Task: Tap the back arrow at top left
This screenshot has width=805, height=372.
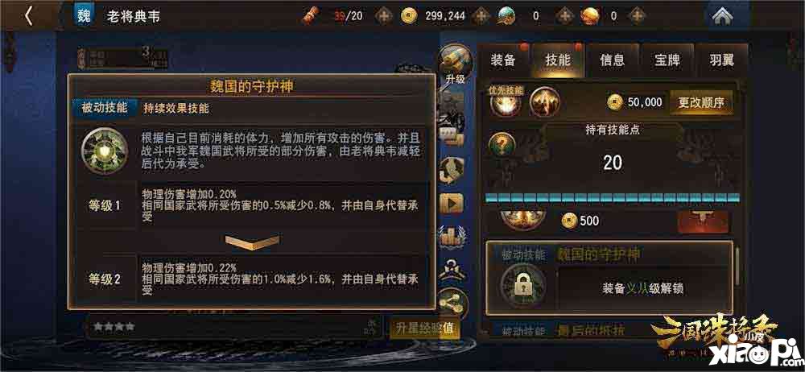Action: click(29, 16)
